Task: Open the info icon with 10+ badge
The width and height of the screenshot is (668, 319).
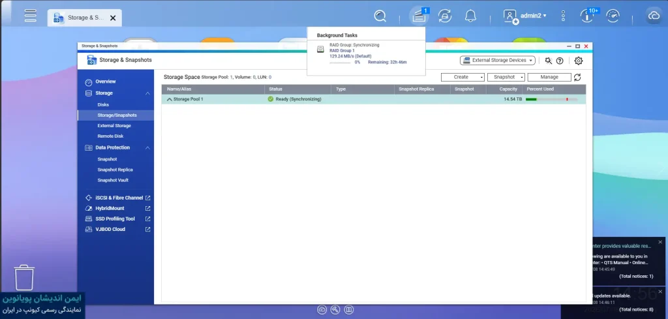Action: (x=588, y=16)
